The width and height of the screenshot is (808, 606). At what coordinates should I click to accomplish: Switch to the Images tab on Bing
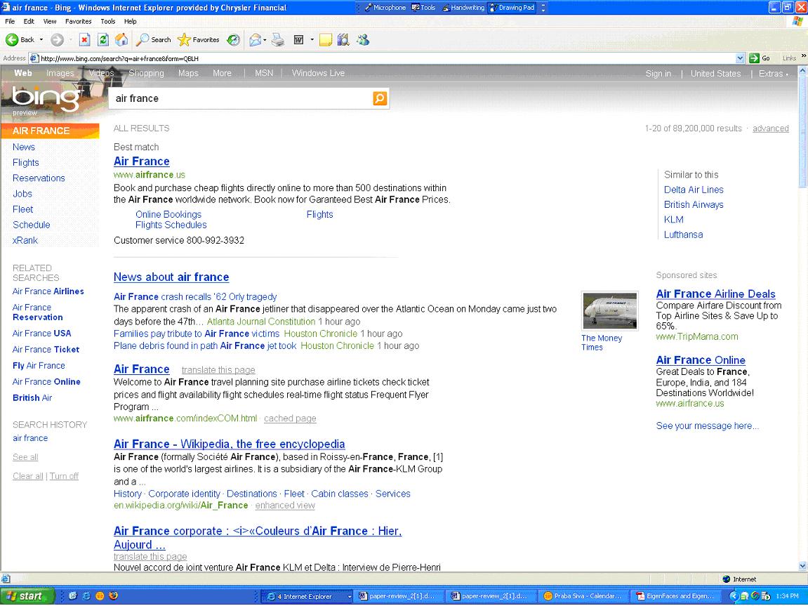coord(60,73)
